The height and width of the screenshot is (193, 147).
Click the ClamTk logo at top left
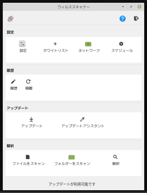pyautogui.click(x=11, y=19)
